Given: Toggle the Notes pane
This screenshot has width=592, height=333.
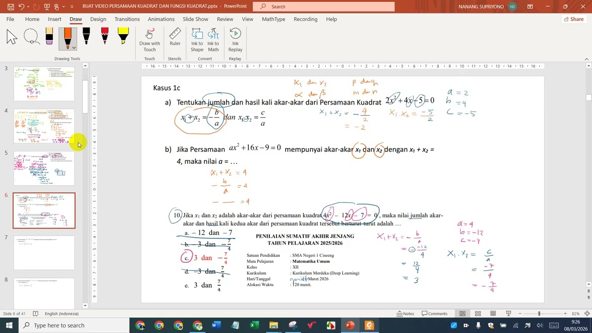Looking at the screenshot, I should 406,314.
